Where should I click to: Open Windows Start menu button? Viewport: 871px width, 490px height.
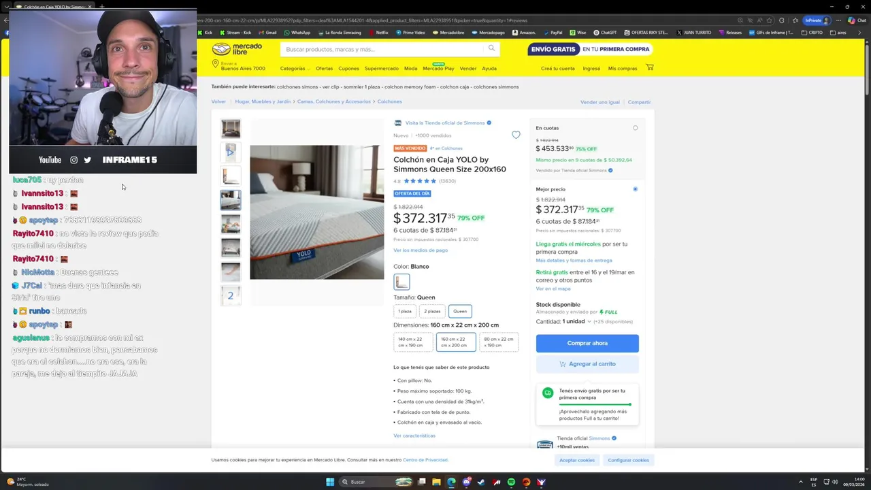[x=330, y=482]
